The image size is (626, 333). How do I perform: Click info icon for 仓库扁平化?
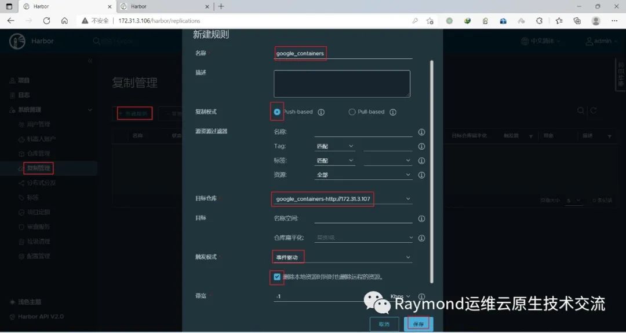(x=421, y=238)
